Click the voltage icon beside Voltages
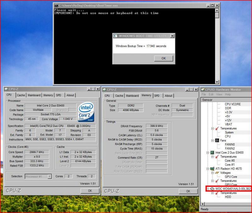The width and height of the screenshot is (252, 213). (x=217, y=173)
